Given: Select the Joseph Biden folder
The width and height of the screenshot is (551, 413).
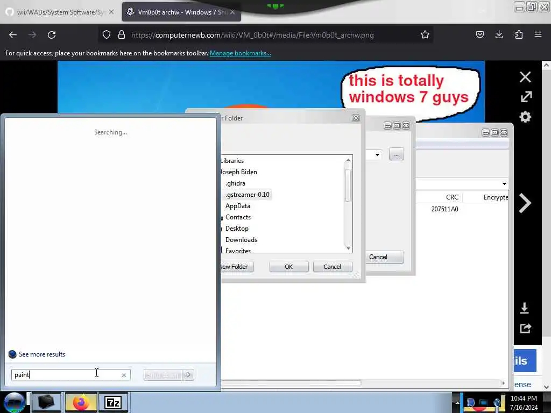Looking at the screenshot, I should coord(239,172).
